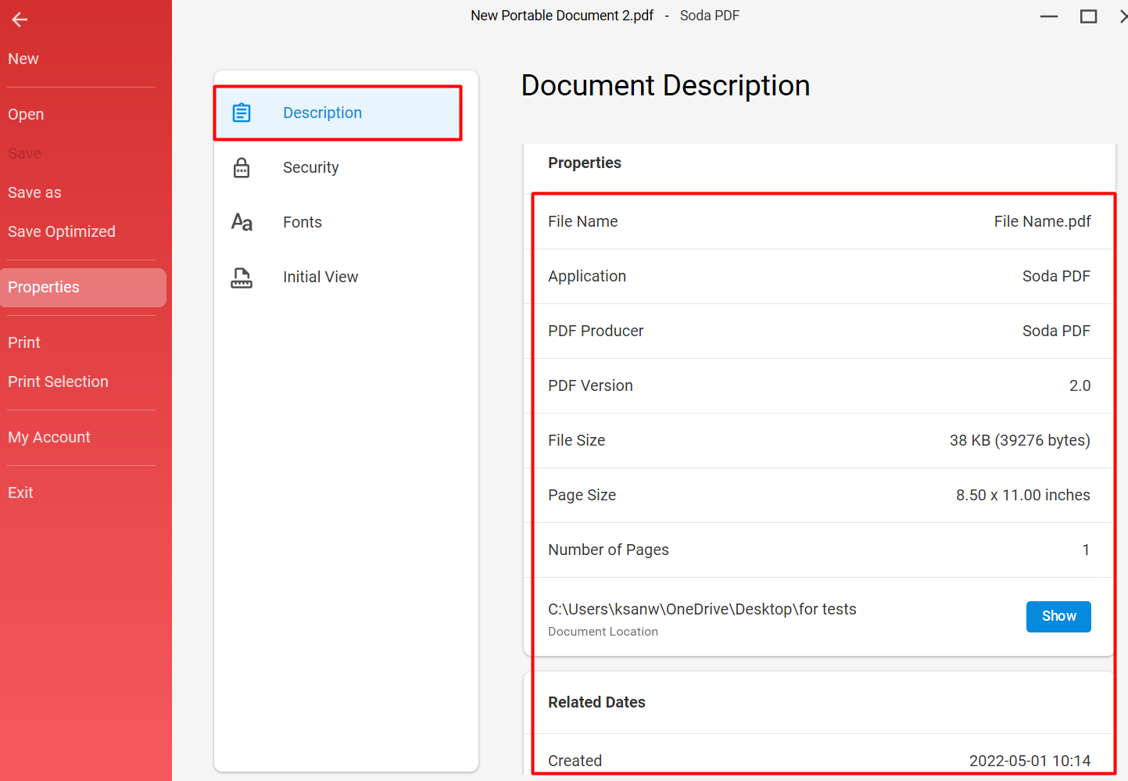The height and width of the screenshot is (781, 1128).
Task: Click the Created date 2022-05-01 10:14
Action: [x=1030, y=761]
